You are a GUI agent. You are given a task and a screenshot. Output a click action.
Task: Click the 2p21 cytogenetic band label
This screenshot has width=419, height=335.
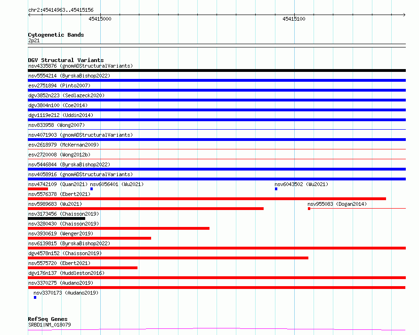tap(34, 41)
